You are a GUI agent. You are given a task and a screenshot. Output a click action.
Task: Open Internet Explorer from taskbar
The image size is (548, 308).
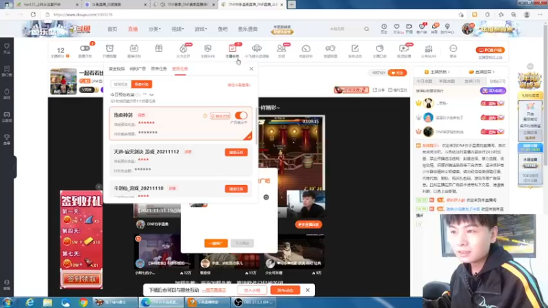[x=29, y=302]
